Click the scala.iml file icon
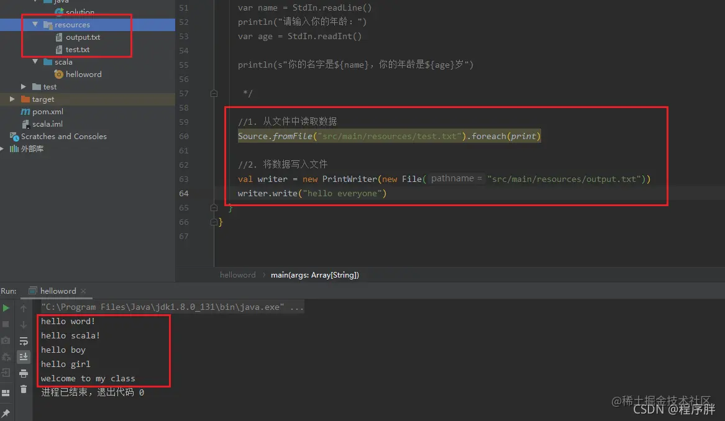Viewport: 725px width, 421px height. 26,124
